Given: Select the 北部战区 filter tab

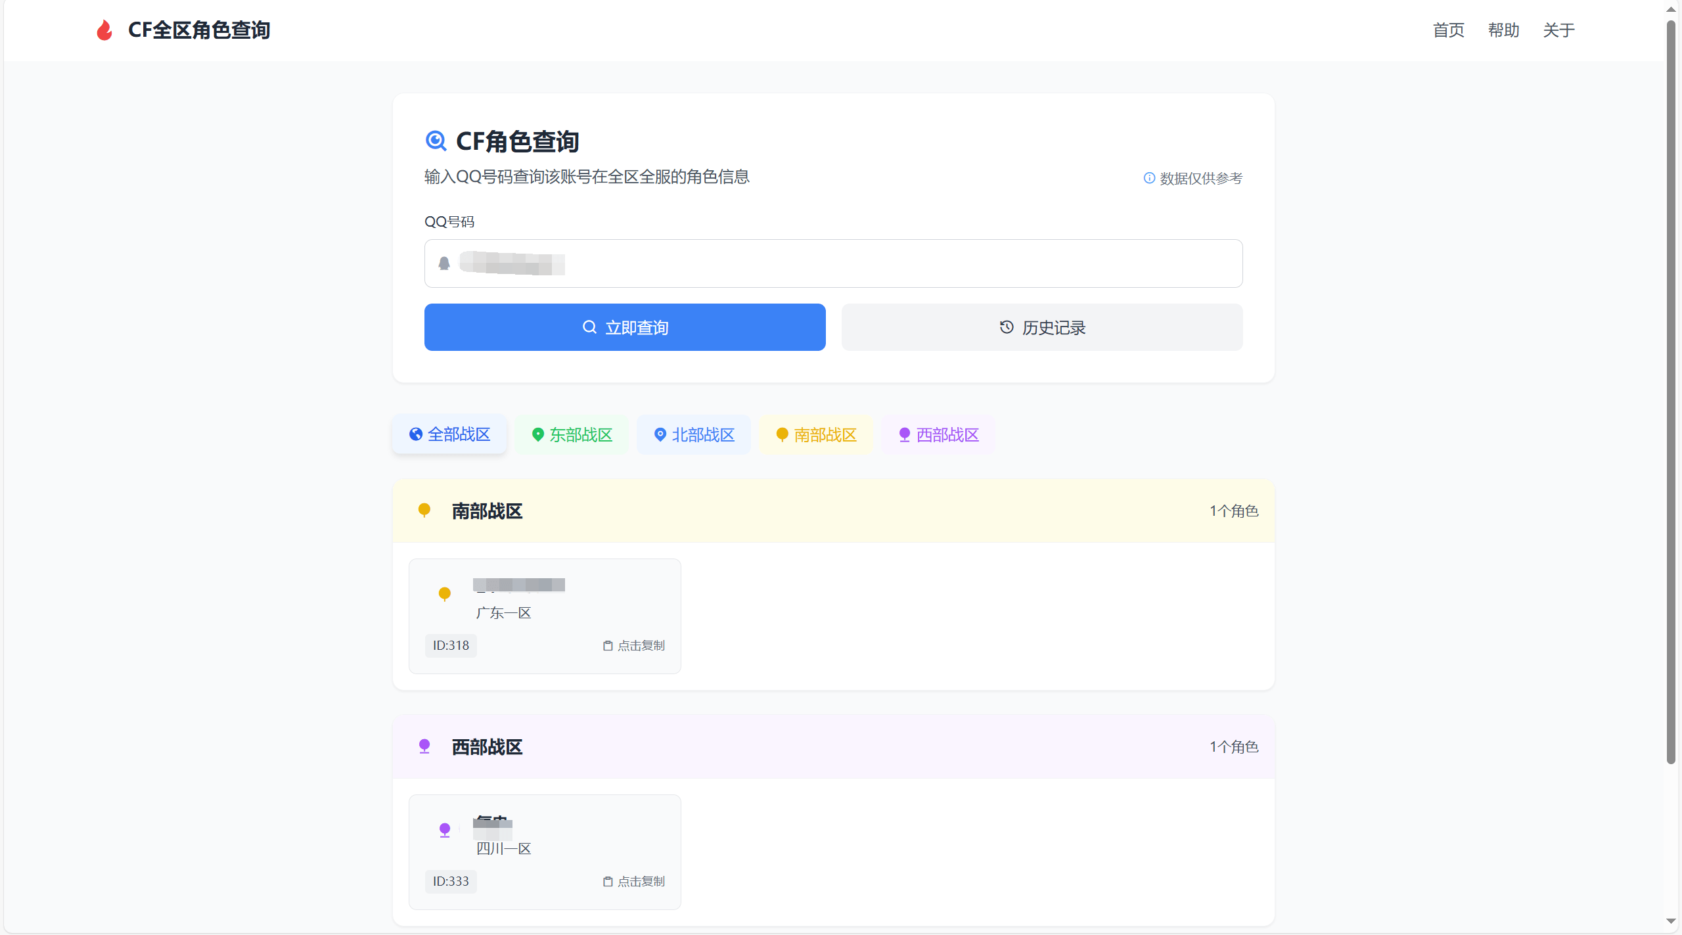Looking at the screenshot, I should coord(694,434).
